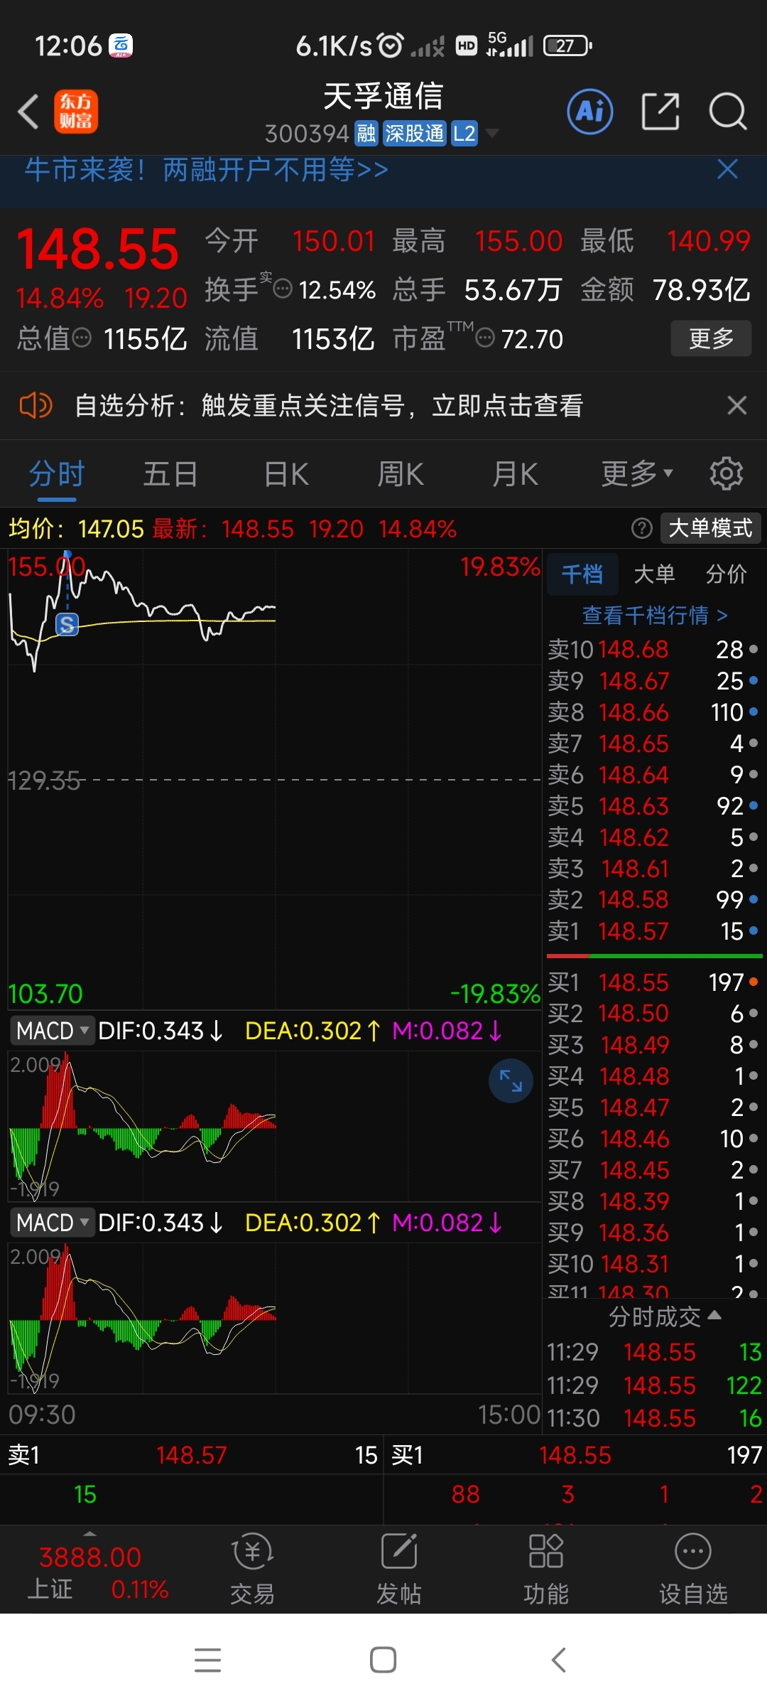
Task: Open chart settings gear icon
Action: (x=727, y=473)
